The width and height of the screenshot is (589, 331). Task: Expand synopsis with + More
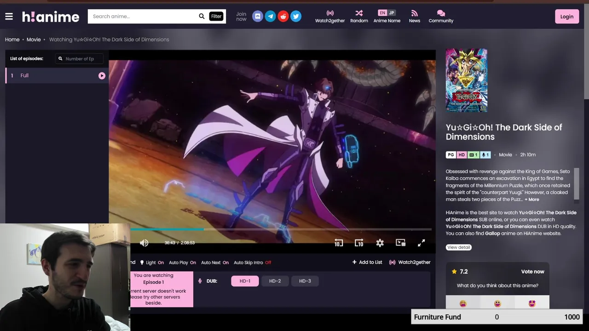532,200
